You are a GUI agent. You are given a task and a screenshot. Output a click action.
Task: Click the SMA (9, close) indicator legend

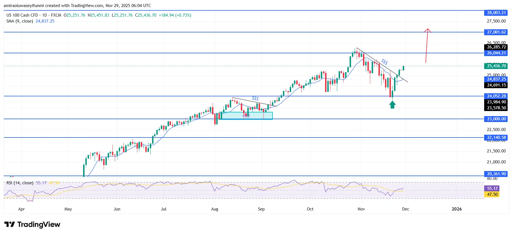click(20, 21)
